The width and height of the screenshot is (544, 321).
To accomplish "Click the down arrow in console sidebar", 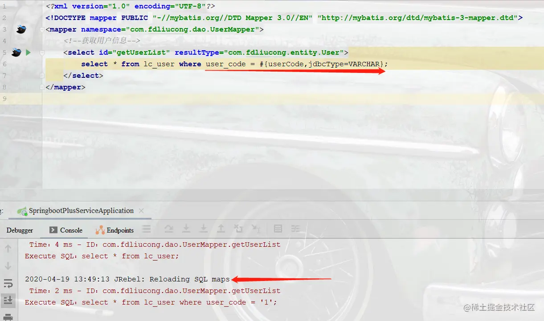I will point(8,266).
